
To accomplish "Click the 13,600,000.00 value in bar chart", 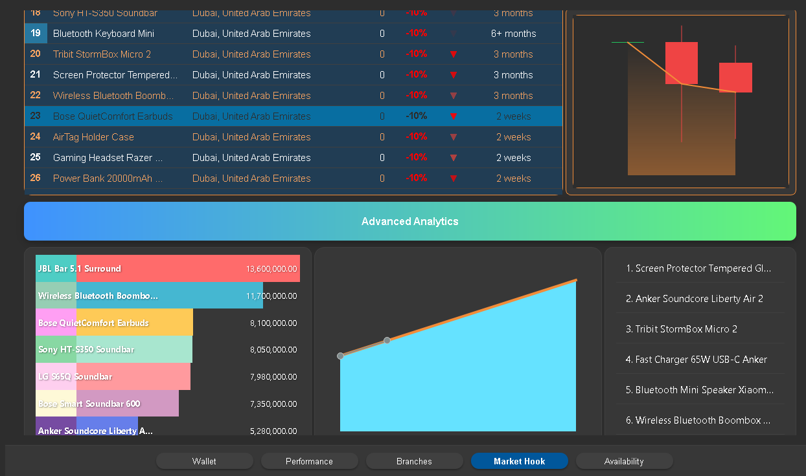I will point(271,269).
